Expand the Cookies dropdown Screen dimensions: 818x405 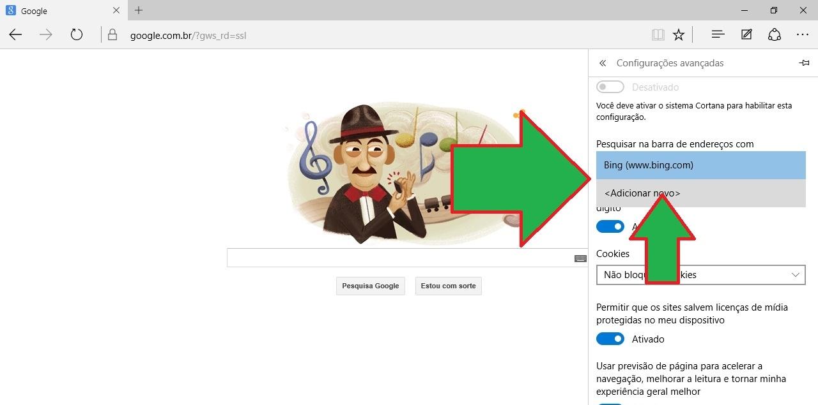pos(700,275)
